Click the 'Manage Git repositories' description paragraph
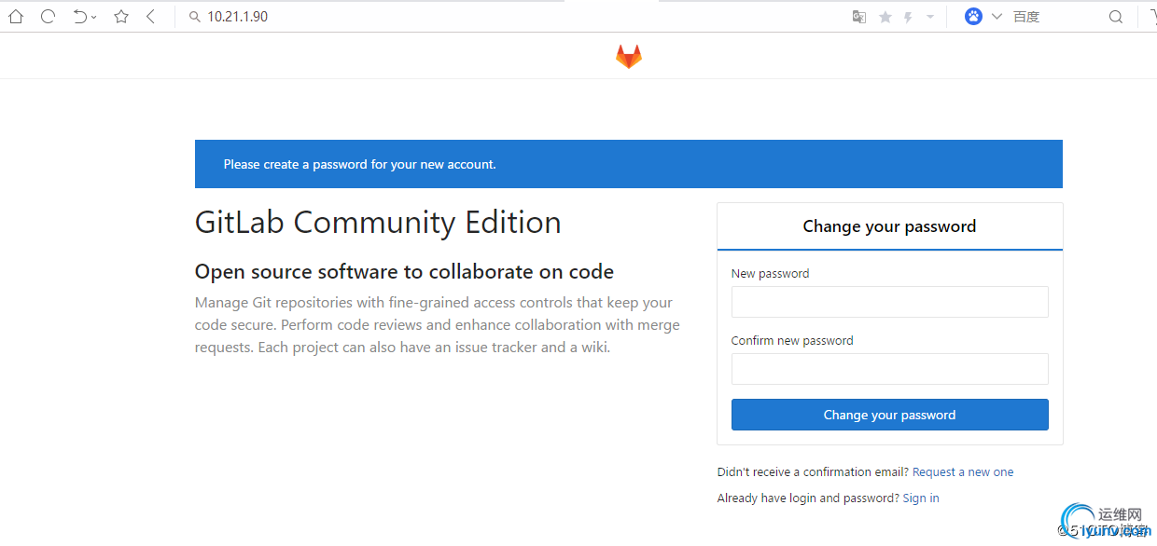The width and height of the screenshot is (1157, 546). 438,325
